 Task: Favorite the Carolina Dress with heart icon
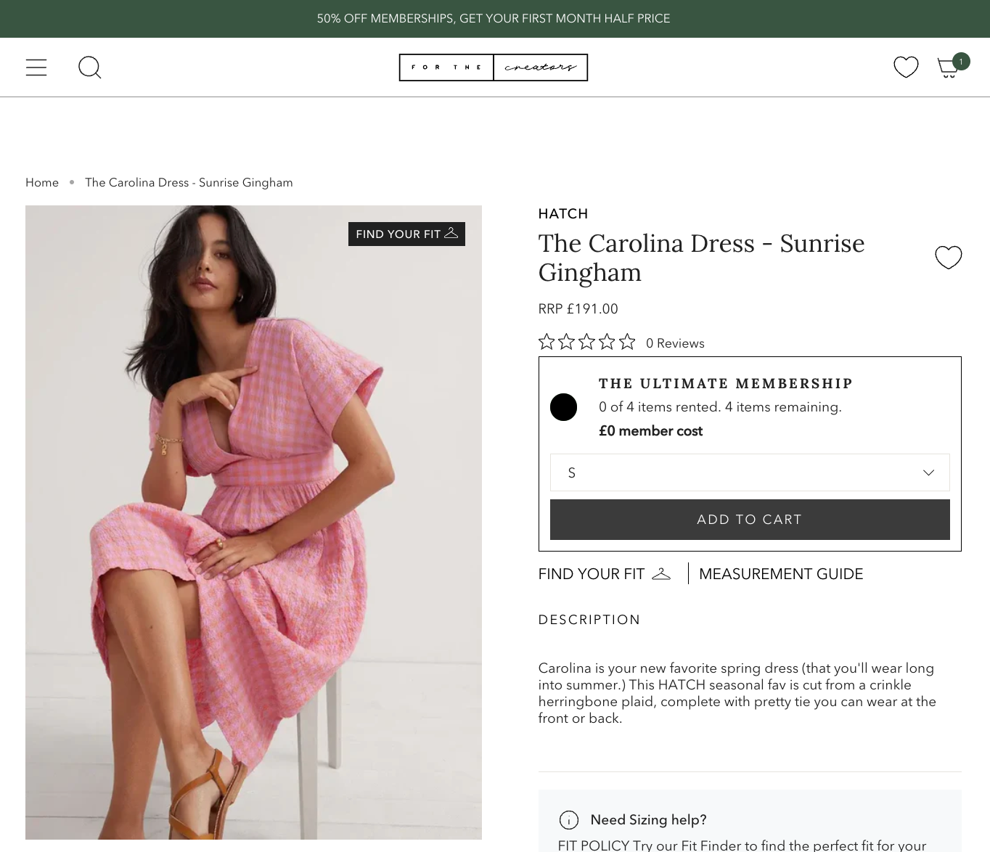(x=948, y=257)
